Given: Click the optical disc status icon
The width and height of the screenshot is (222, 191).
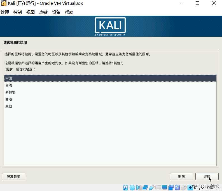Looking at the screenshot, I should tap(132, 188).
